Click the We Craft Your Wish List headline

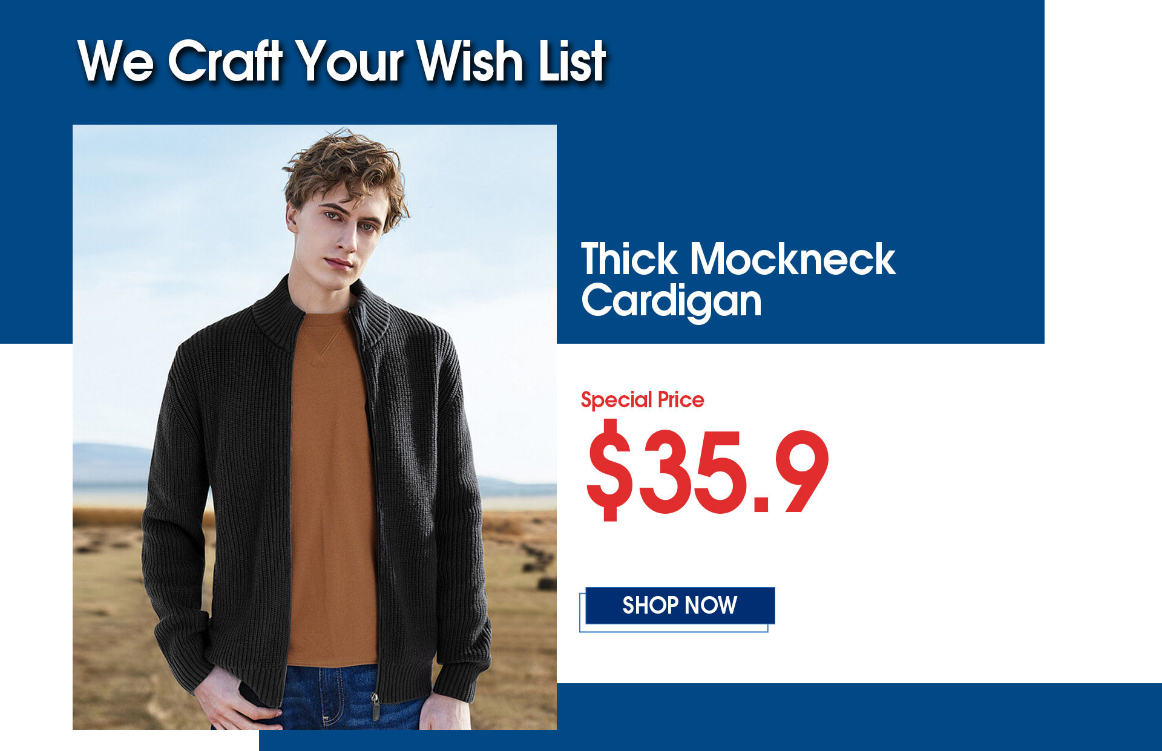342,61
